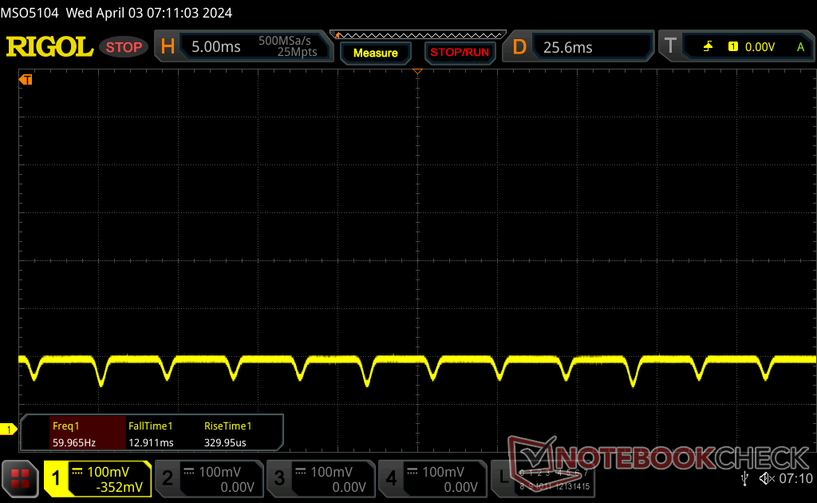Open the function navigation grid icon
The width and height of the screenshot is (817, 503).
(20, 478)
